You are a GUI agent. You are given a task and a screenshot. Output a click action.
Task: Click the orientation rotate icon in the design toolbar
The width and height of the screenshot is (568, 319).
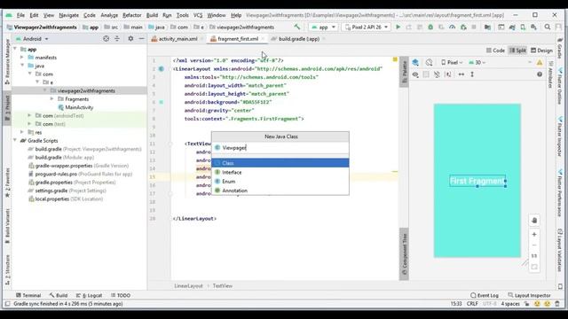click(x=429, y=63)
